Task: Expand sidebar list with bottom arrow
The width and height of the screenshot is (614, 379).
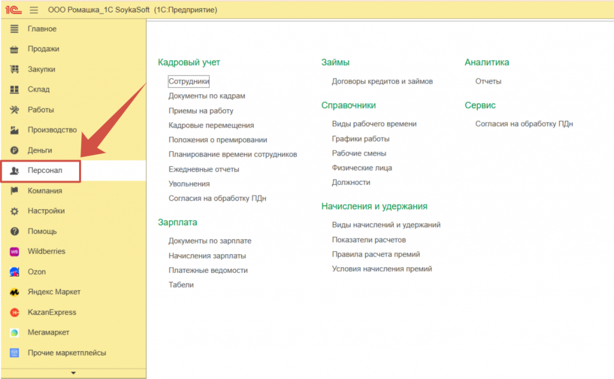Action: 73,373
